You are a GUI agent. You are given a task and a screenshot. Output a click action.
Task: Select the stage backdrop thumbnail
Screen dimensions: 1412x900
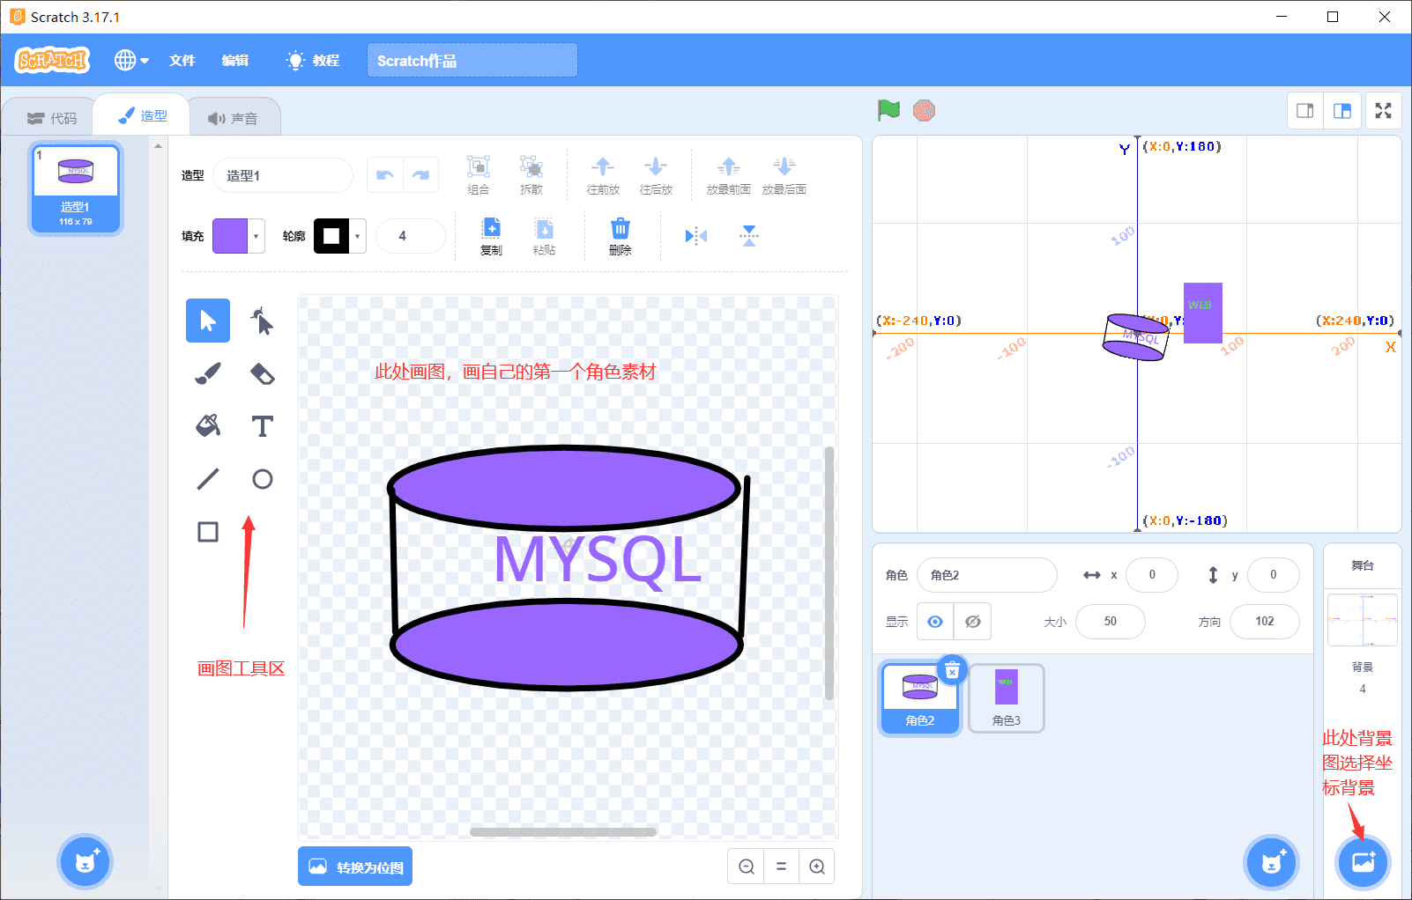tap(1363, 621)
